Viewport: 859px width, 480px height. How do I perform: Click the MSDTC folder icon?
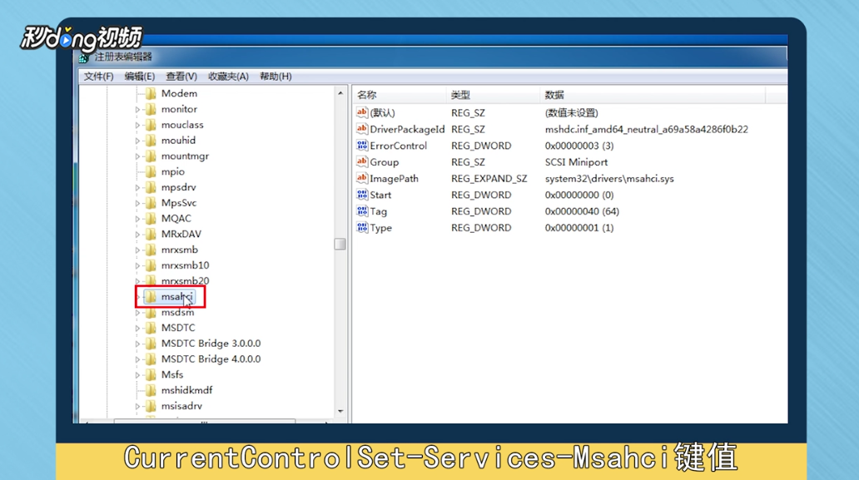(x=152, y=327)
